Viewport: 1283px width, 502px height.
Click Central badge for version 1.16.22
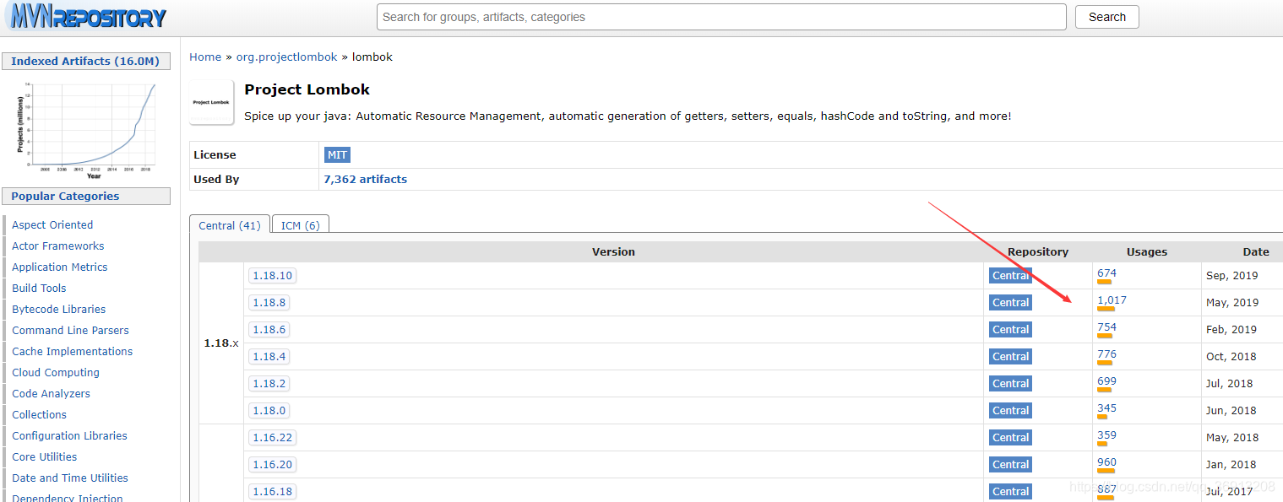coord(1010,437)
